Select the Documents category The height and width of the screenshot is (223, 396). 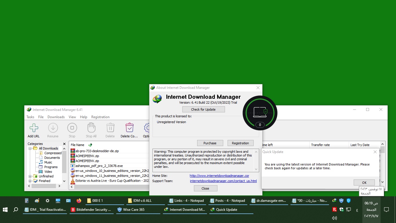pos(52,158)
